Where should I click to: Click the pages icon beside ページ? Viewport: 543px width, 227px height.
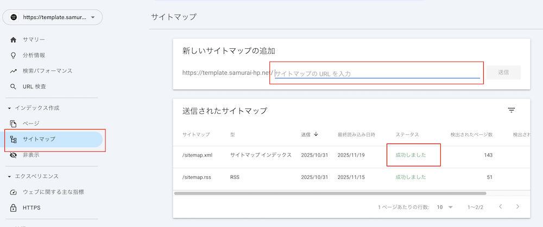tap(14, 124)
